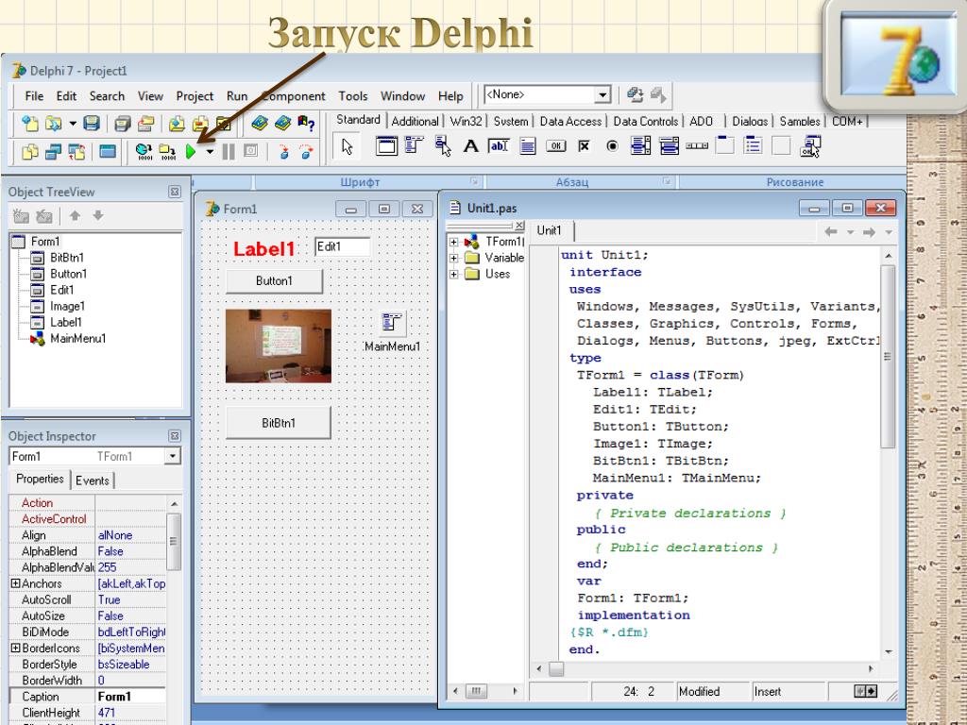Click the Save current desktop icon
This screenshot has width=967, height=725.
[635, 95]
